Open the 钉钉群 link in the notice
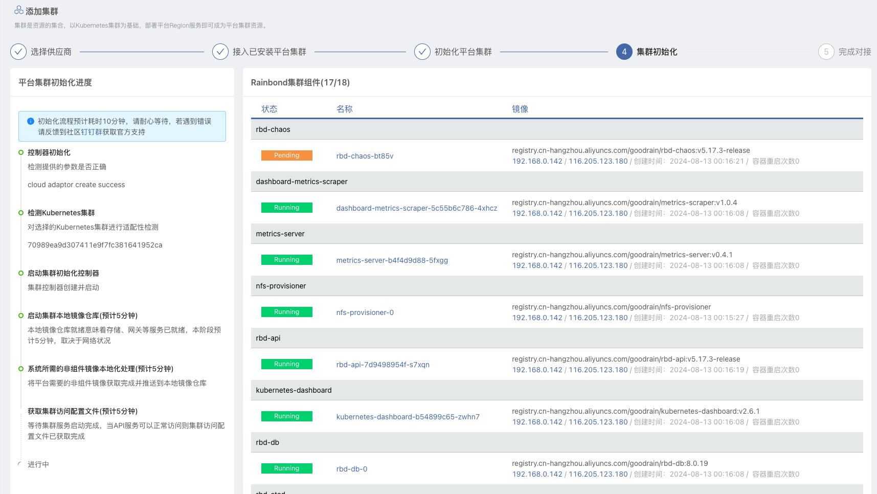This screenshot has height=494, width=877. click(x=92, y=132)
